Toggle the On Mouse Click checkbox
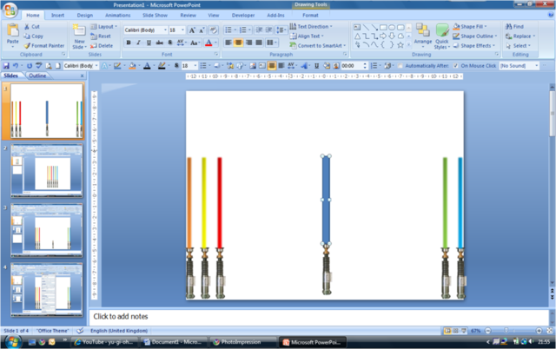The height and width of the screenshot is (349, 556). pyautogui.click(x=456, y=66)
